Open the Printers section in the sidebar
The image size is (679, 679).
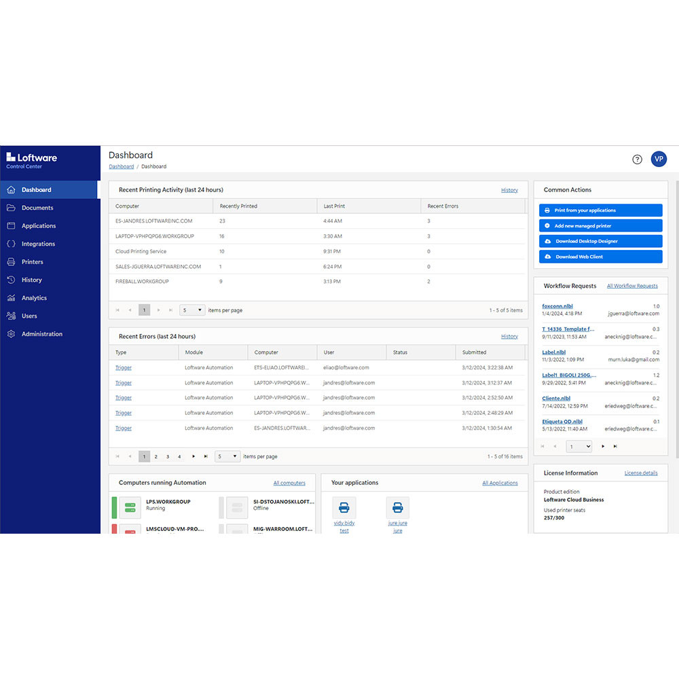pyautogui.click(x=31, y=261)
